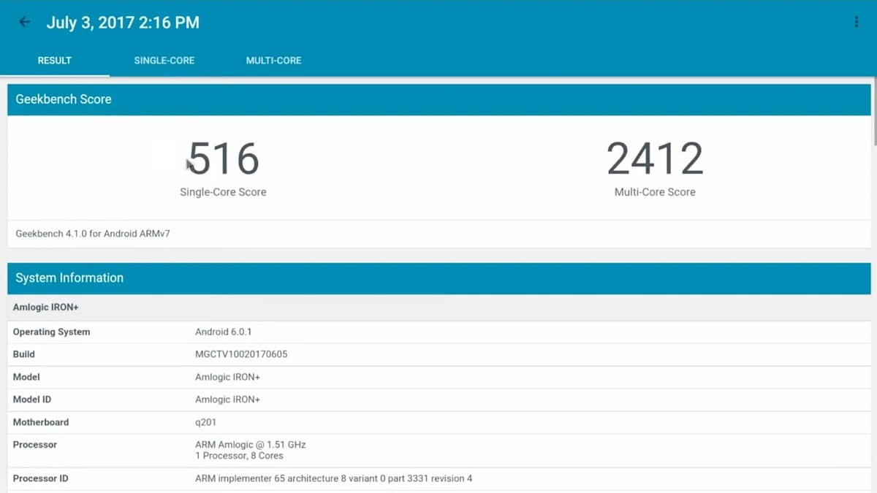877x493 pixels.
Task: Open the overflow menu icon
Action: coord(856,21)
